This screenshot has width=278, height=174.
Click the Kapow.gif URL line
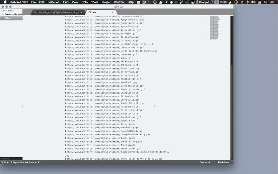point(99,58)
